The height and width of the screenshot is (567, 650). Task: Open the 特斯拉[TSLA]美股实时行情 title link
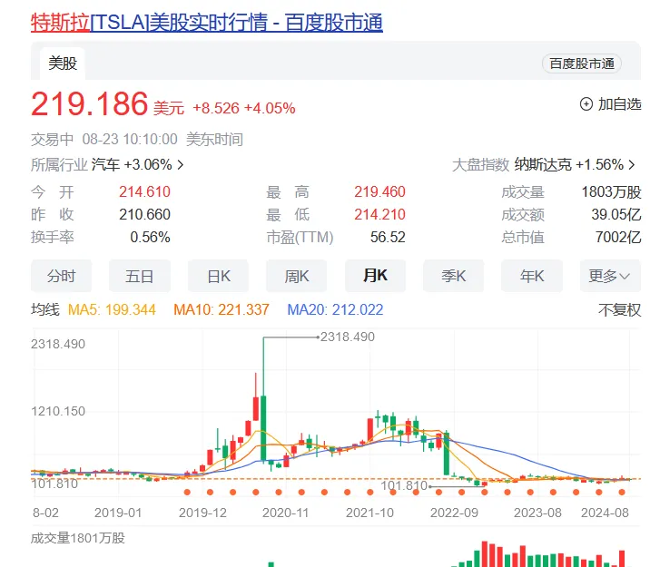click(206, 23)
